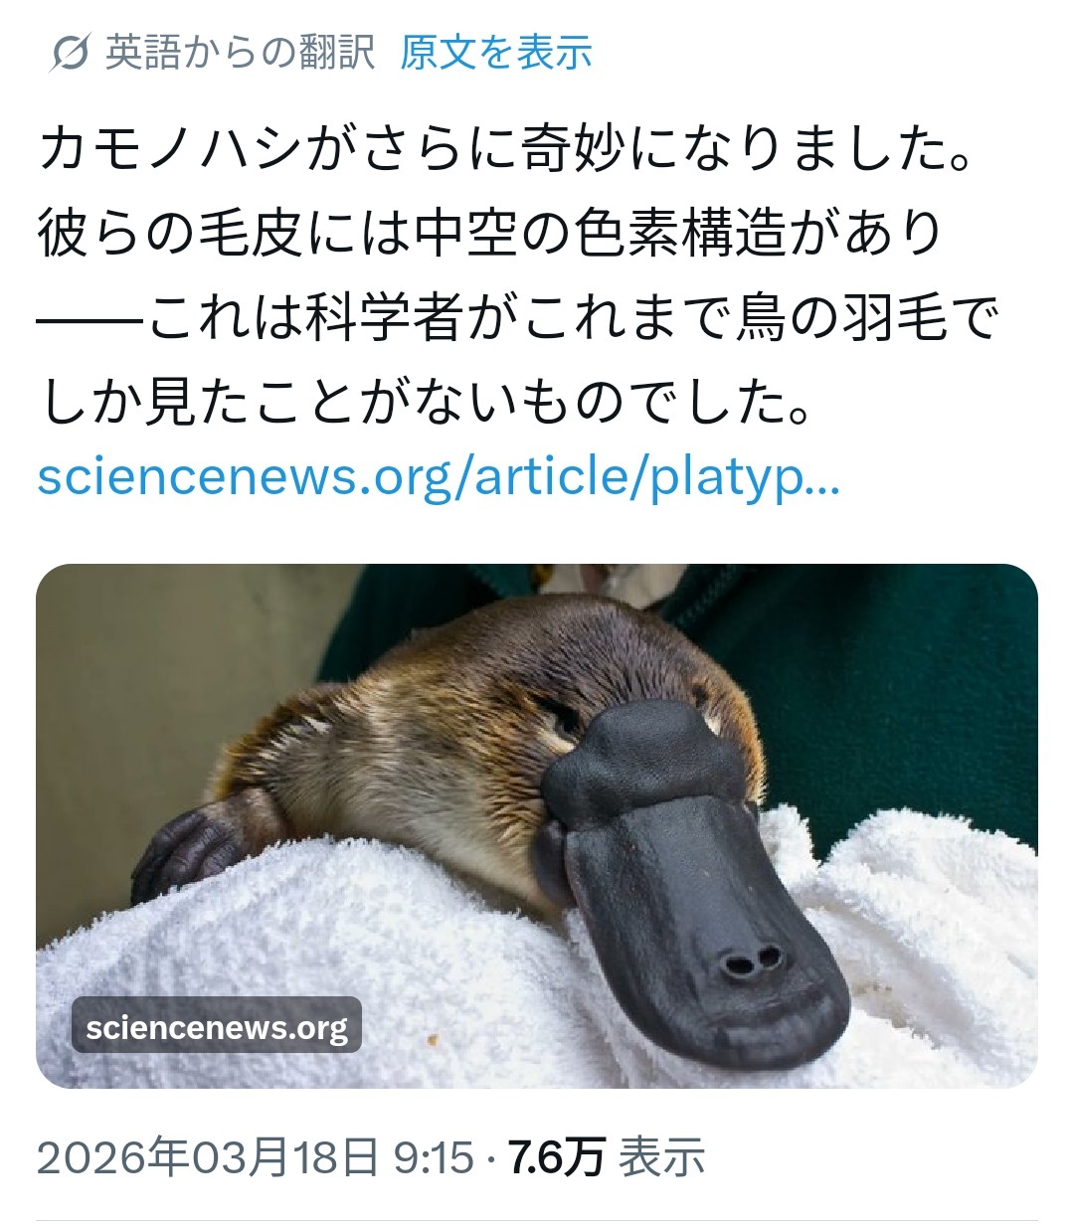Click the tweet line beginning 彼らの毛皮には
The width and height of the screenshot is (1074, 1224).
(x=490, y=234)
